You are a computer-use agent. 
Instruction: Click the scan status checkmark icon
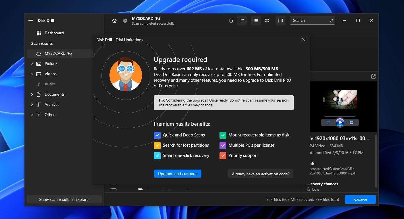[x=125, y=20]
